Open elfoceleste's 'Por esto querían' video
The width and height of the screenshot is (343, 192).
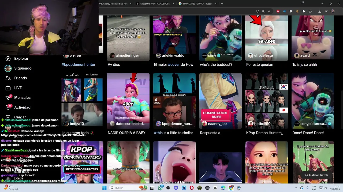(267, 38)
